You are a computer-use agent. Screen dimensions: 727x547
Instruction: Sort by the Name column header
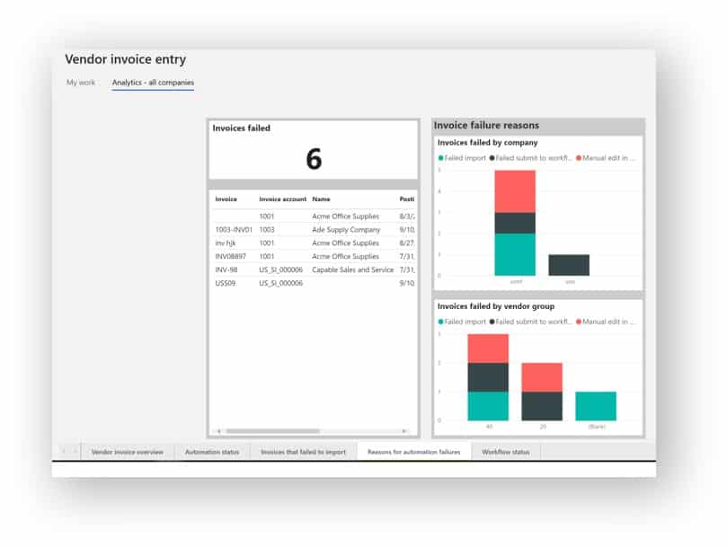321,199
